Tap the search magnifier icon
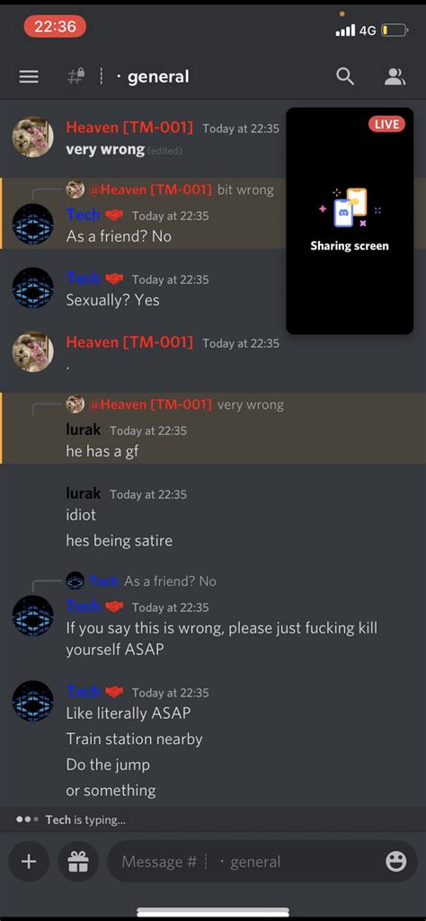The image size is (426, 921). tap(345, 76)
